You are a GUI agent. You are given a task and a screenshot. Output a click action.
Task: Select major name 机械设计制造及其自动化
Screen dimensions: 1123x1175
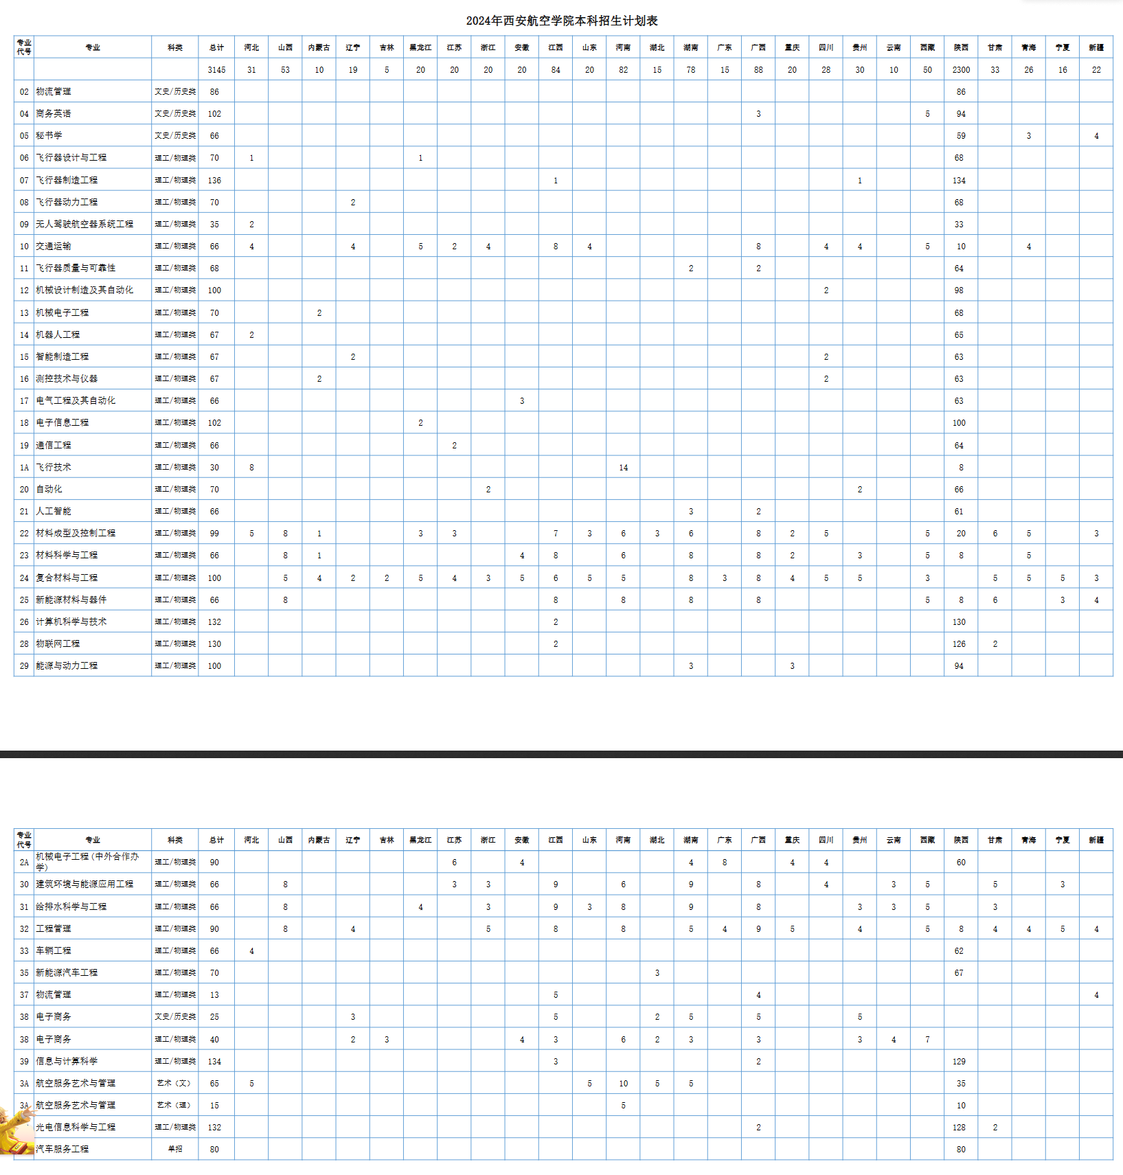point(84,290)
